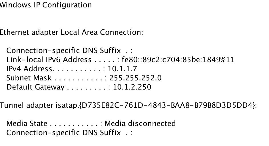
Task: Click the Windows IP Configuration heading
Action: click(46, 5)
